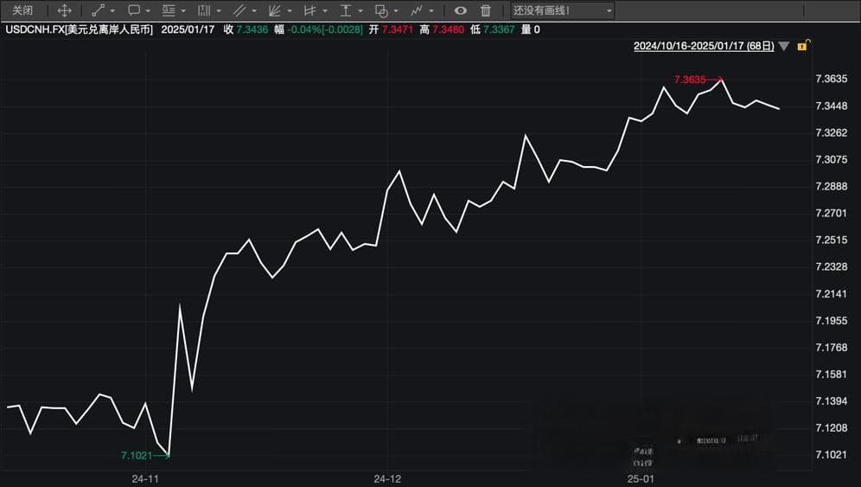Select the fan lines drawing tool
Viewport: 861px width, 487px height.
275,10
